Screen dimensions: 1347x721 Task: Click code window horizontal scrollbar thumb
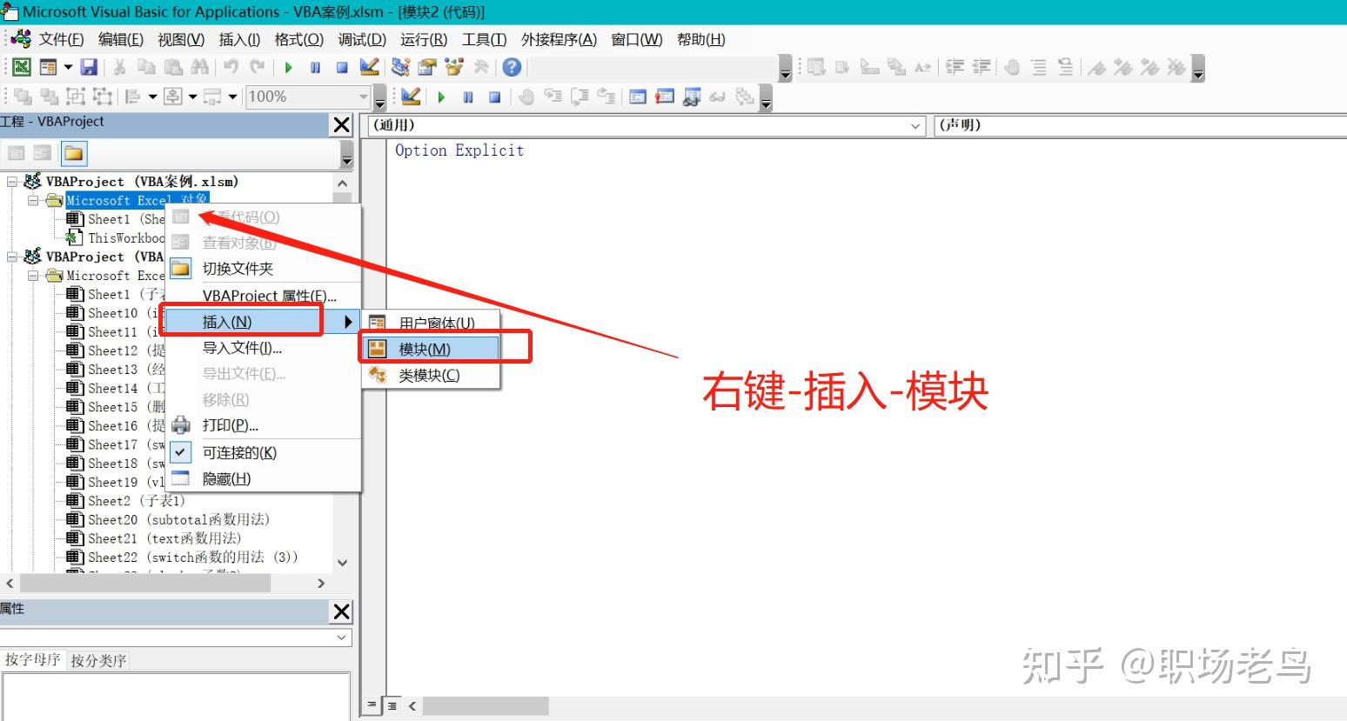click(486, 705)
